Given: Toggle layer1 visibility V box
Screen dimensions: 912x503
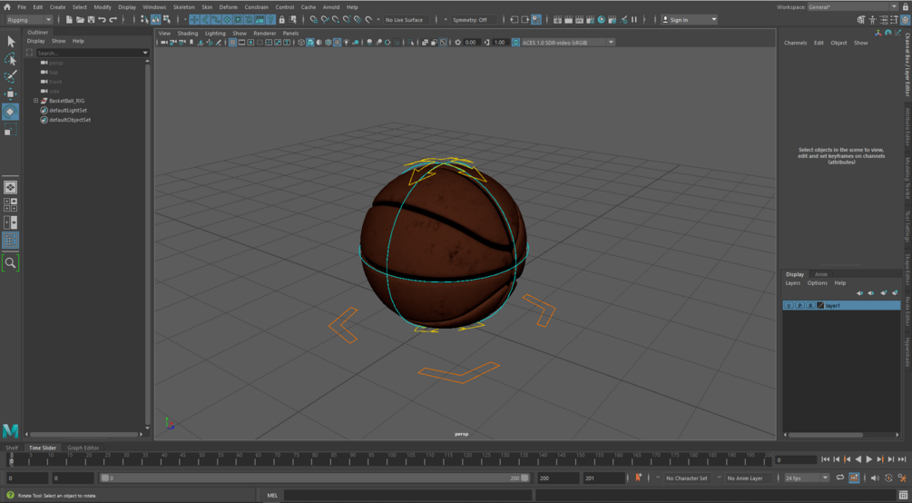Looking at the screenshot, I should tap(789, 306).
